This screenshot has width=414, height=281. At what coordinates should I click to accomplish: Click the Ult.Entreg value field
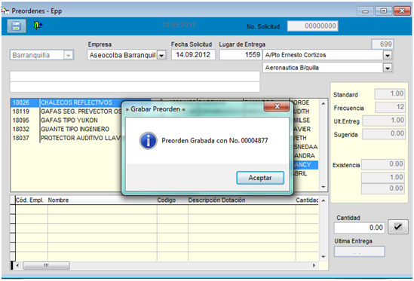pyautogui.click(x=384, y=121)
